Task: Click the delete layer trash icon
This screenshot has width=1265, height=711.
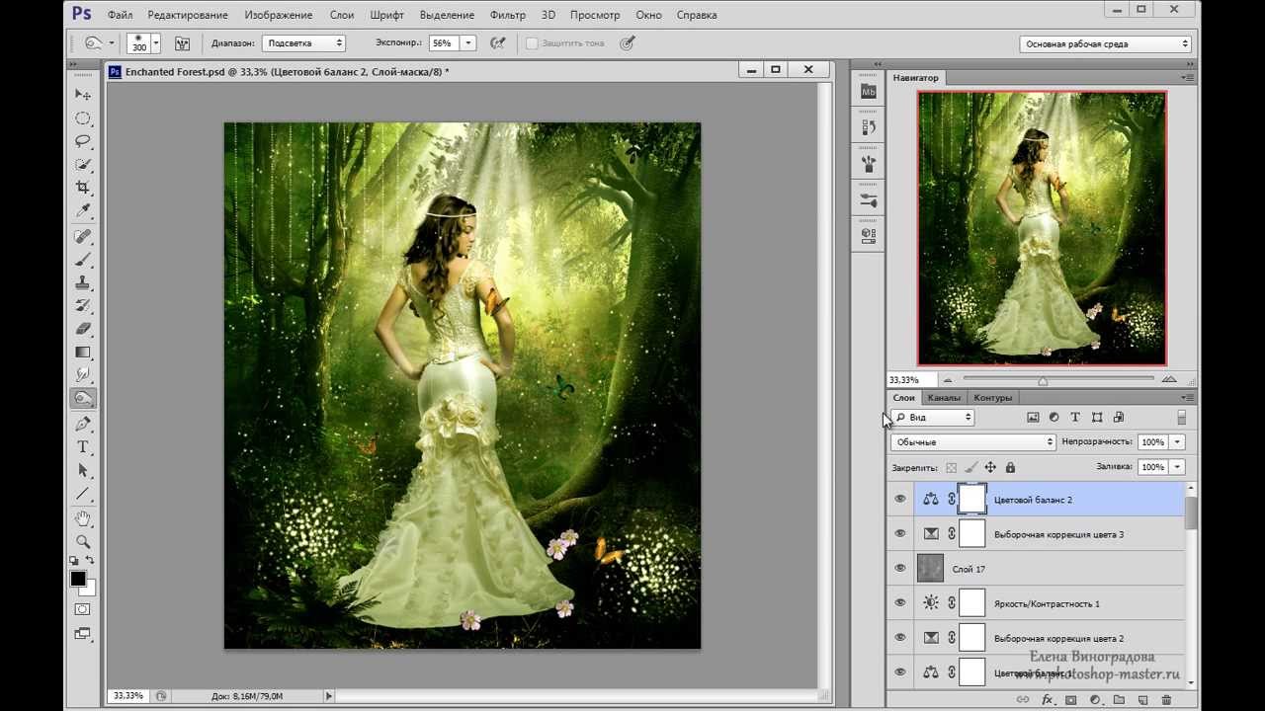Action: (x=1166, y=700)
